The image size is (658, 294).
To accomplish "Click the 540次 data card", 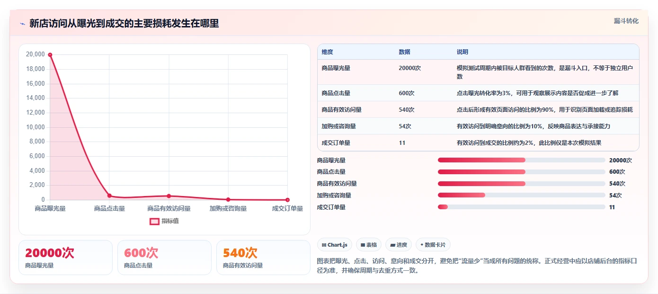I will [x=263, y=258].
